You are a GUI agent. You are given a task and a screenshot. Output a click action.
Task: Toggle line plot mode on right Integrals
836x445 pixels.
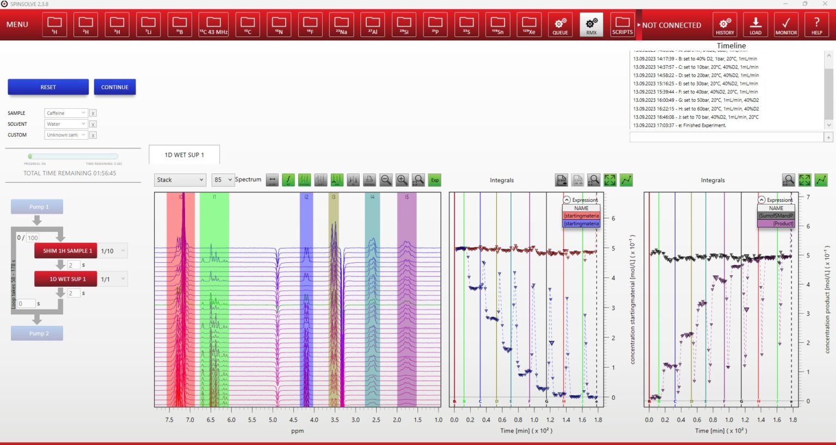point(821,180)
